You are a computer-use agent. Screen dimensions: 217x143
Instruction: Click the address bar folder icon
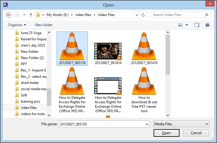pos(38,15)
